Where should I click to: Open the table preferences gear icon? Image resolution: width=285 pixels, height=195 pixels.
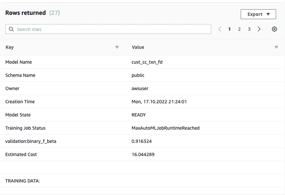(x=274, y=29)
